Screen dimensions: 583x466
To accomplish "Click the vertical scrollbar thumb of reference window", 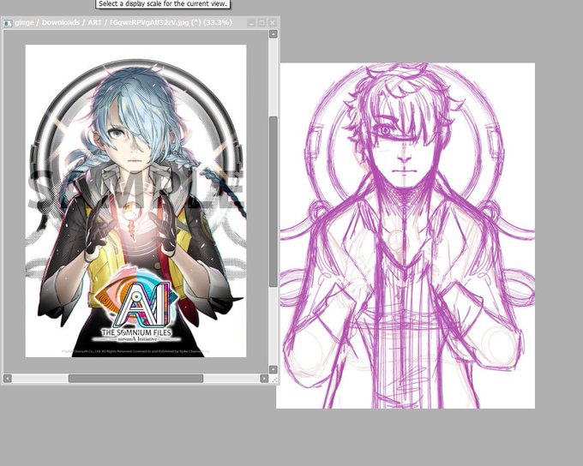I will (x=273, y=201).
